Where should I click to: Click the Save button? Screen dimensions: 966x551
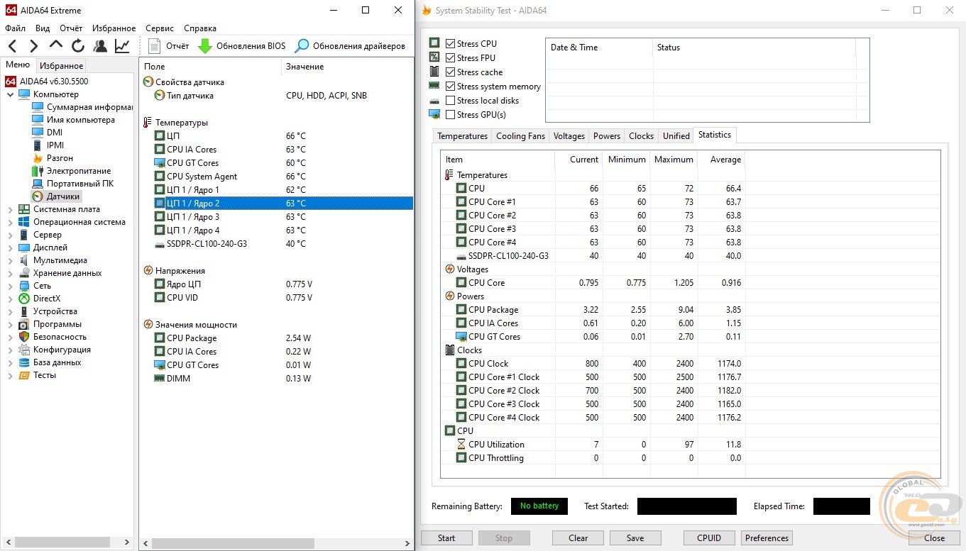tap(635, 538)
